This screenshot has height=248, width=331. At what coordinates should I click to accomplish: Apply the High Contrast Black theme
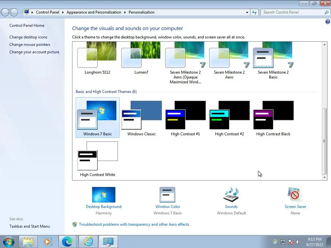273,118
